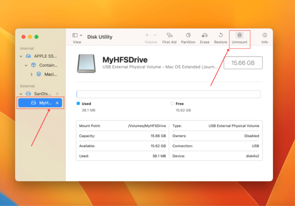Click the remove volume minus icon

pyautogui.click(x=155, y=35)
